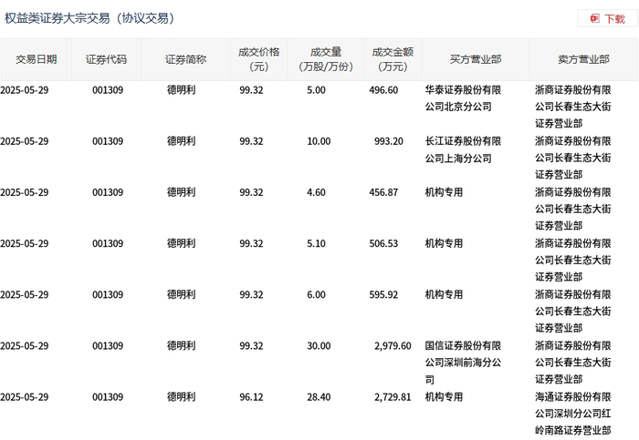Select the 交易日期 column header
The image size is (639, 440).
click(36, 60)
